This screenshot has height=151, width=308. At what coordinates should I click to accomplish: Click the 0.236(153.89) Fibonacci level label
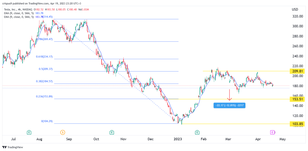[x=44, y=96]
